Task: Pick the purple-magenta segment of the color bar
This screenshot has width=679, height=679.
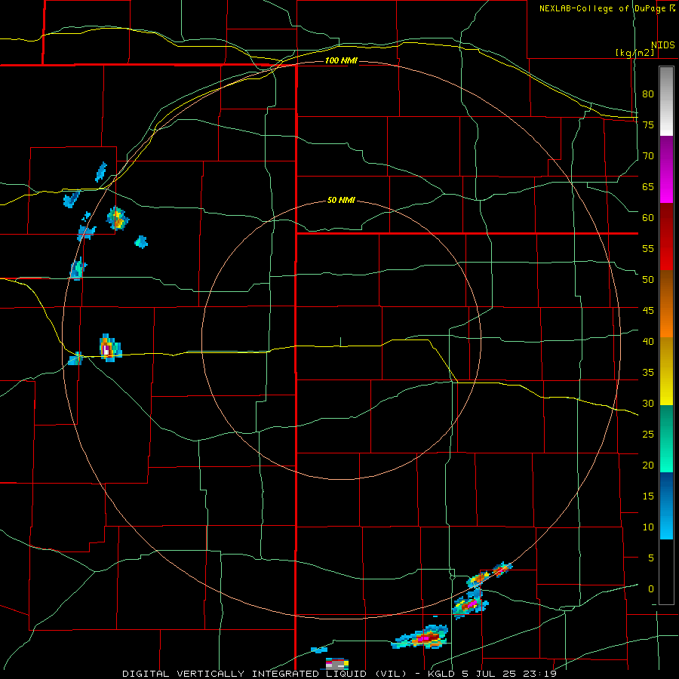Action: click(x=666, y=169)
